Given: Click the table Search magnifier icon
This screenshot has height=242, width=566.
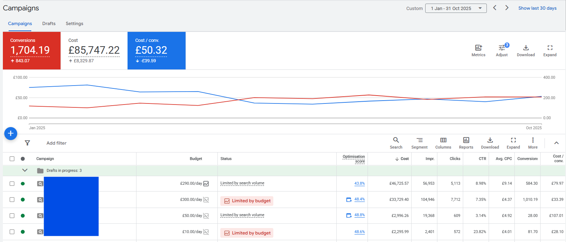Looking at the screenshot, I should tap(396, 140).
